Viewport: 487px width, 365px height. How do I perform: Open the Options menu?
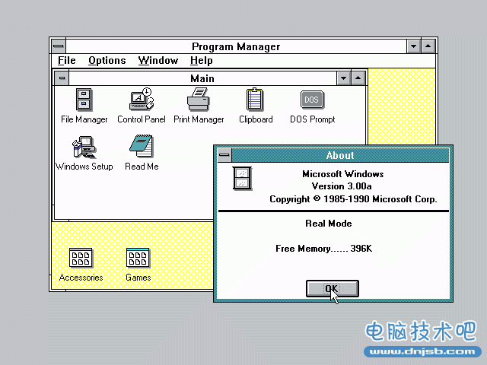pyautogui.click(x=107, y=61)
